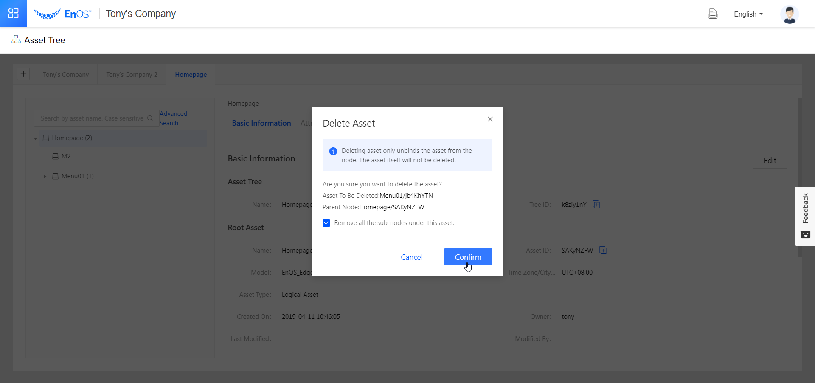
Task: Select the Homepage (2) tree item
Action: pyautogui.click(x=123, y=138)
